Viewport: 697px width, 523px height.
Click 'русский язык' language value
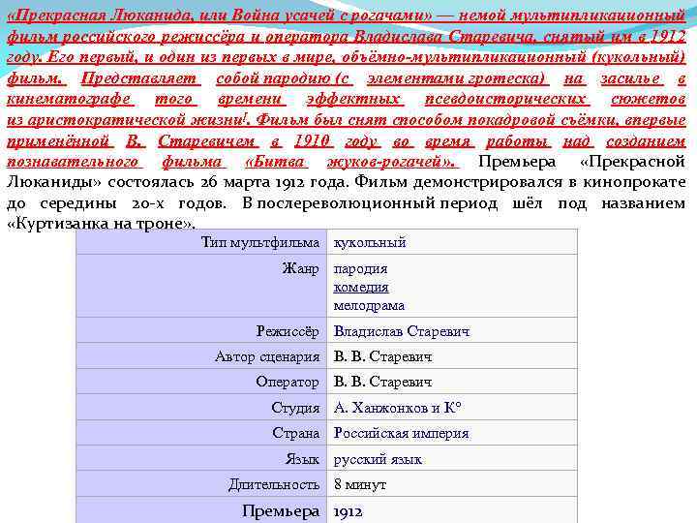(x=378, y=459)
